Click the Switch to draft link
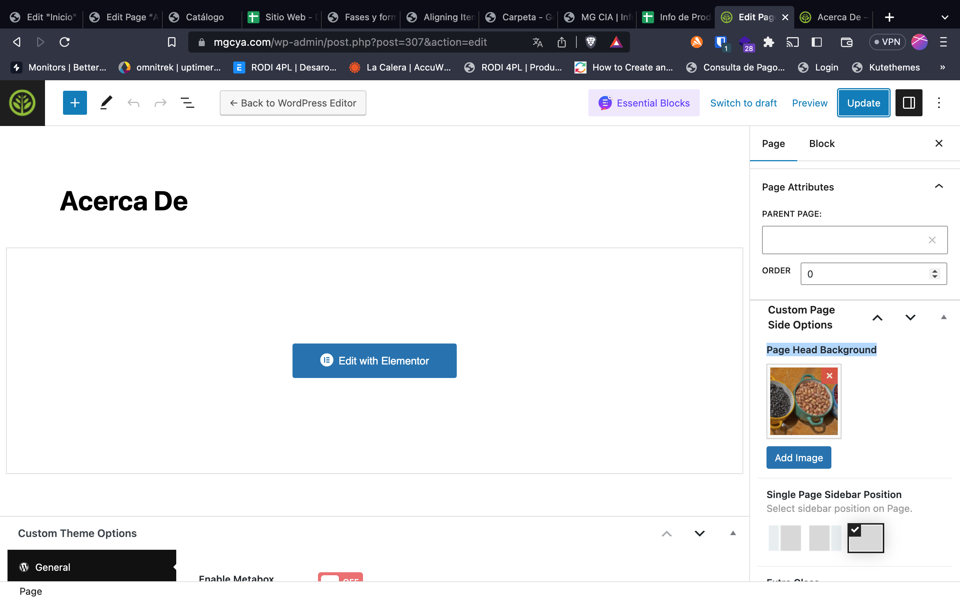The width and height of the screenshot is (960, 600). pos(743,103)
